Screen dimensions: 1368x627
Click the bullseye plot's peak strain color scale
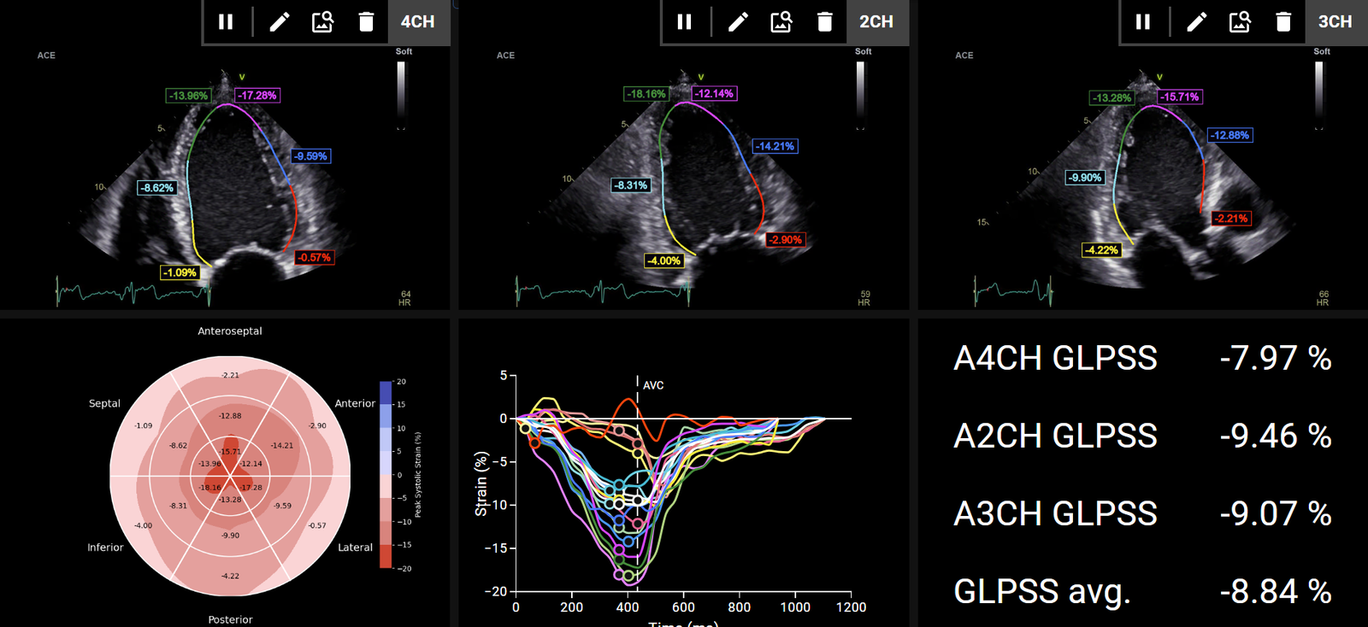(x=386, y=475)
